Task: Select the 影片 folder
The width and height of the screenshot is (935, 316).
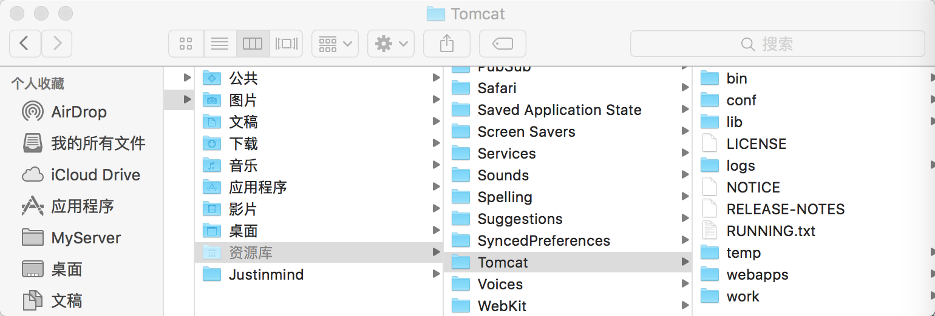Action: 319,209
